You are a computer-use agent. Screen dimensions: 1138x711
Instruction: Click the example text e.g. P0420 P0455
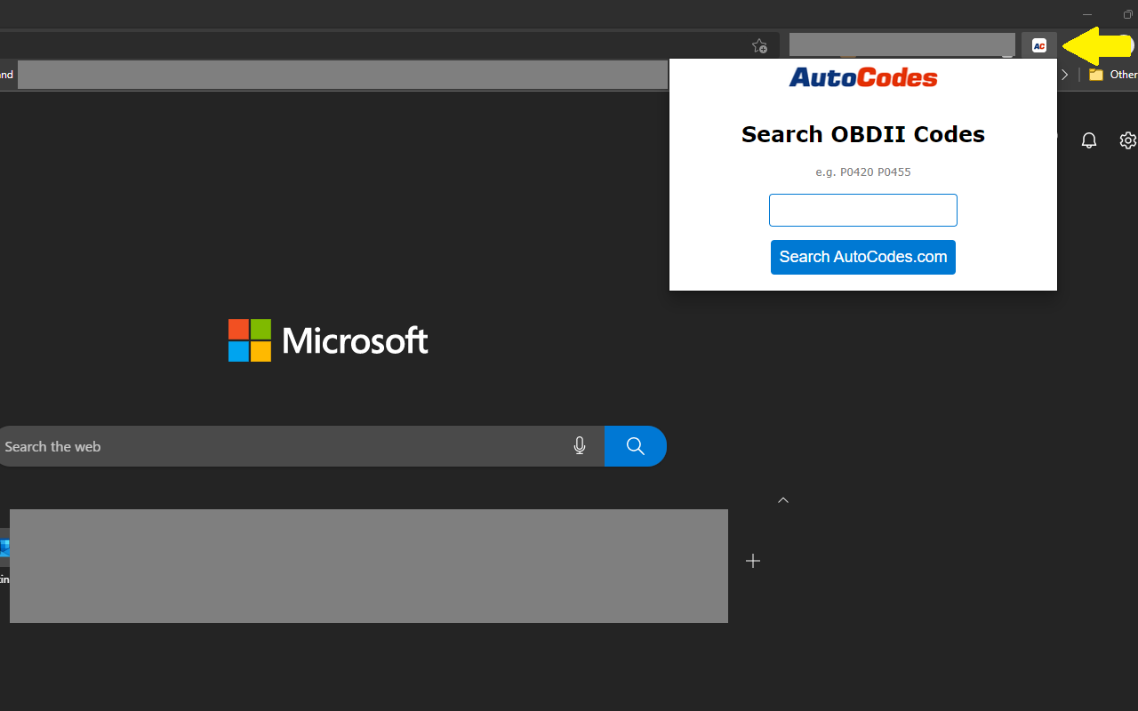pos(863,172)
